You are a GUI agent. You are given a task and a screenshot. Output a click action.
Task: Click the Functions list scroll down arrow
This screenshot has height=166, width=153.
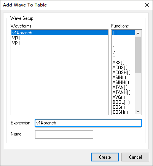[x=138, y=111]
